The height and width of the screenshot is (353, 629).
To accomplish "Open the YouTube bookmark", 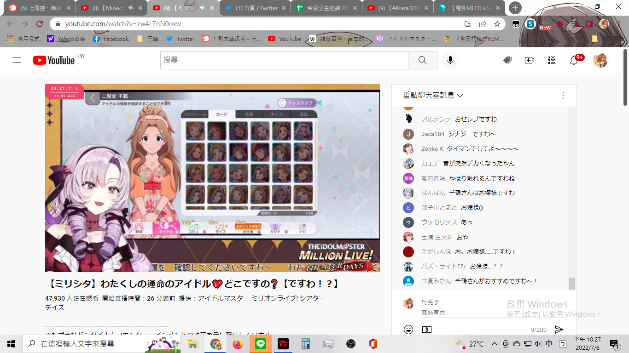I will (x=285, y=39).
